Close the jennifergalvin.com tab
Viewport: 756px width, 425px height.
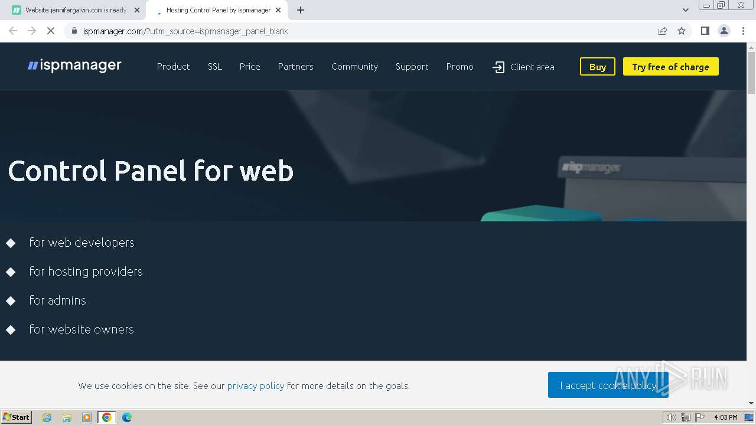(x=137, y=10)
